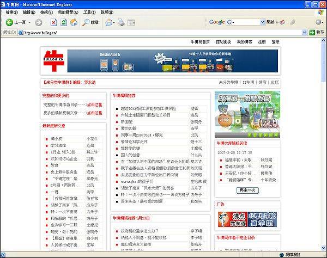The height and width of the screenshot is (258, 327).
Task: Go to the browser Home page icon
Action: (74, 22)
